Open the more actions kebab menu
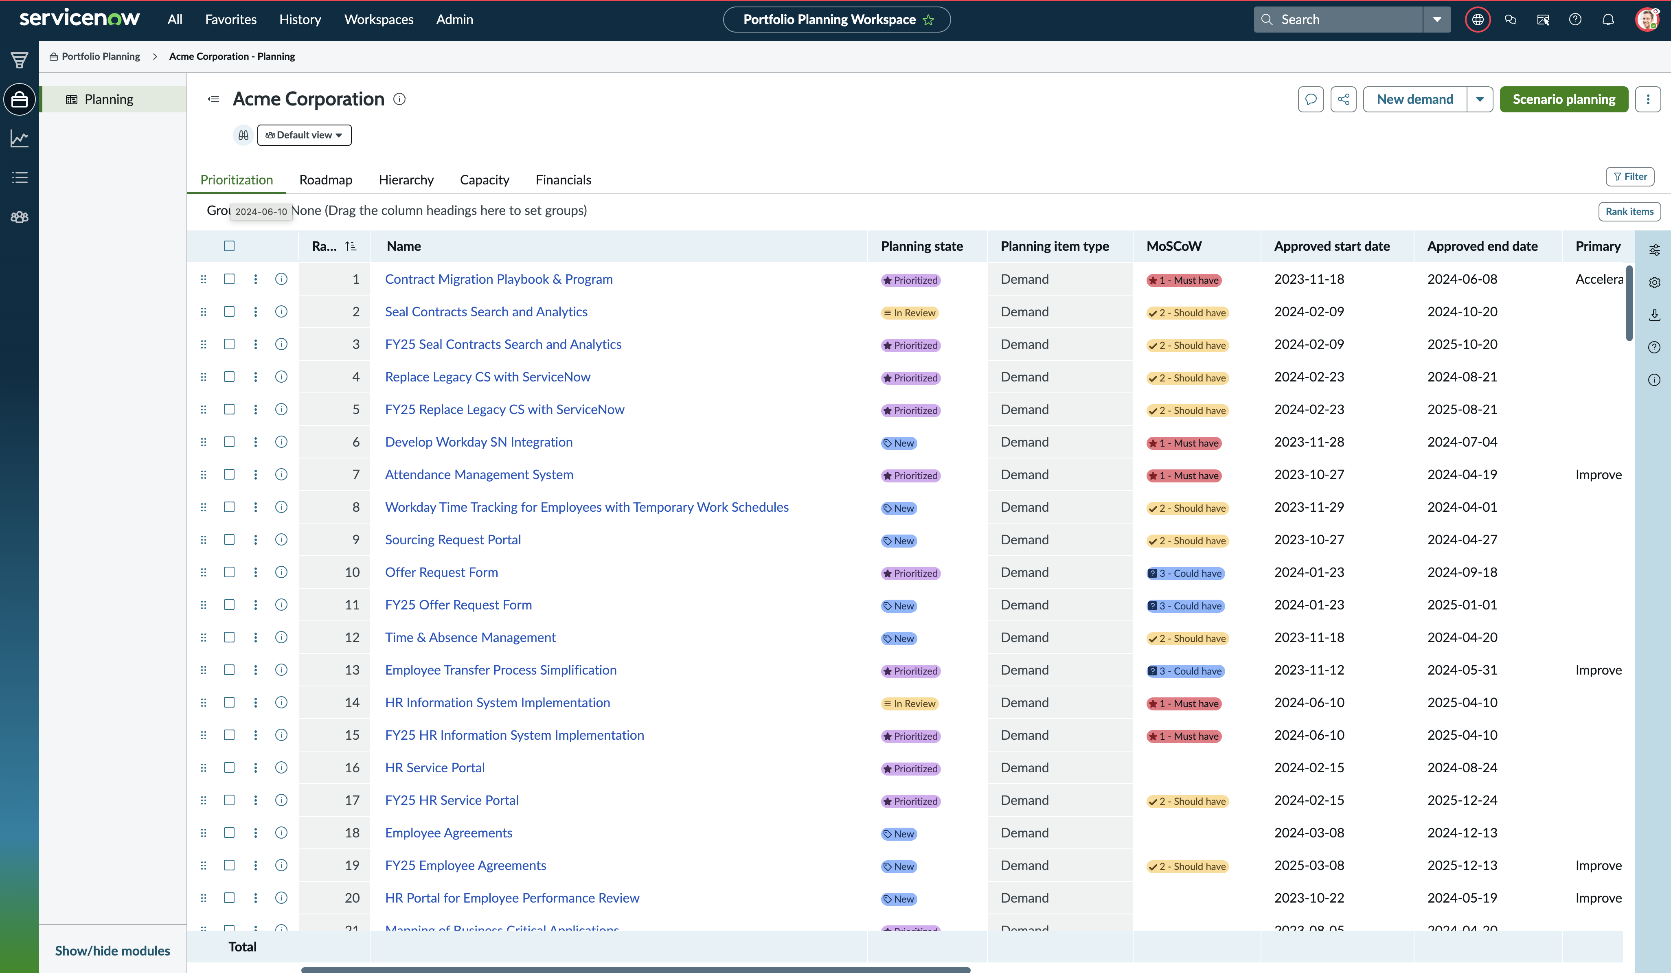 click(1648, 99)
